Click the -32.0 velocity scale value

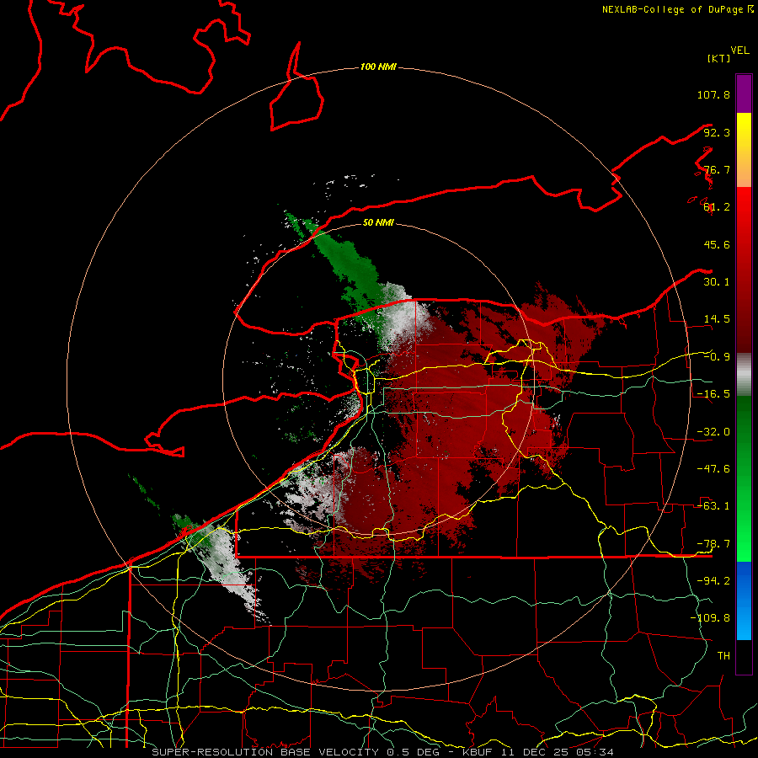click(713, 432)
